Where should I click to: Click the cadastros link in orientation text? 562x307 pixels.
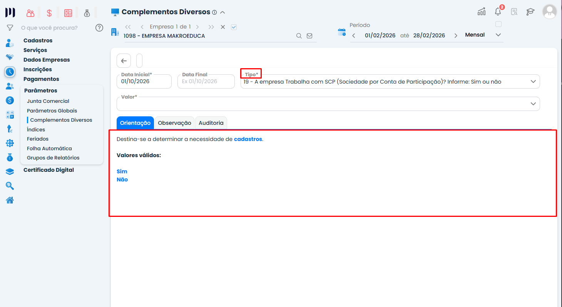coord(248,139)
